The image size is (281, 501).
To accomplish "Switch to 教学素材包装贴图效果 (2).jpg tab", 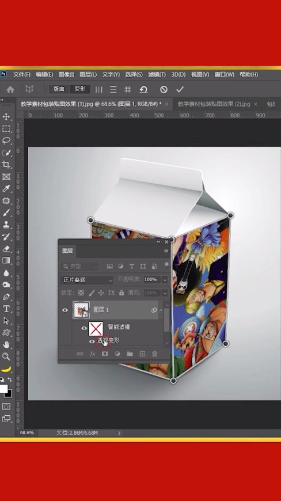I will coord(214,104).
